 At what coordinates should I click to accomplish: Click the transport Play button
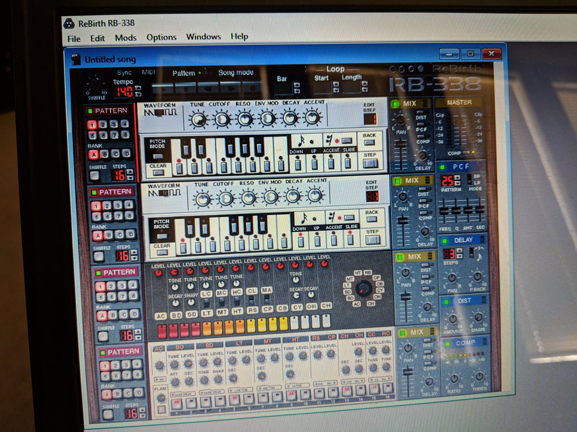click(163, 88)
